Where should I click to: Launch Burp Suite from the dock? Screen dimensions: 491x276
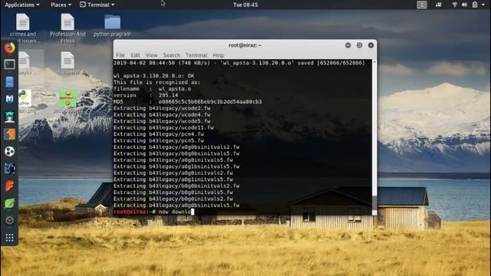coord(9,134)
